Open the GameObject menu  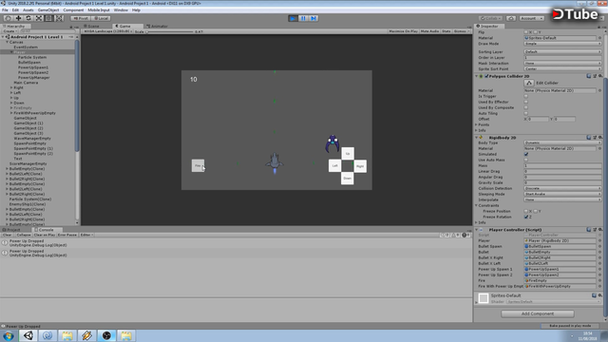[x=48, y=10]
